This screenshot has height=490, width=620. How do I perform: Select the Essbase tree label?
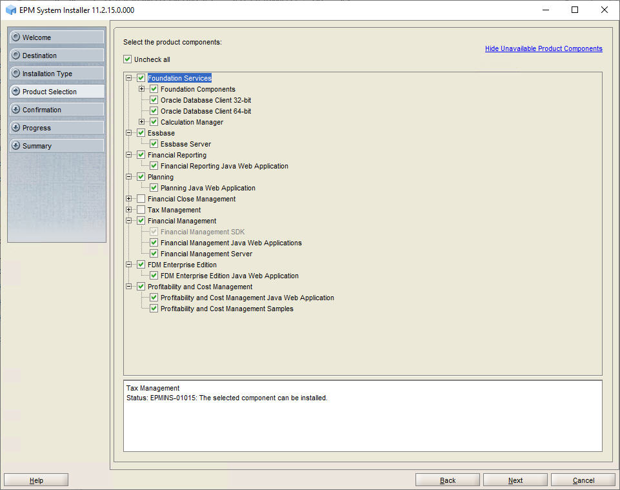(x=161, y=133)
